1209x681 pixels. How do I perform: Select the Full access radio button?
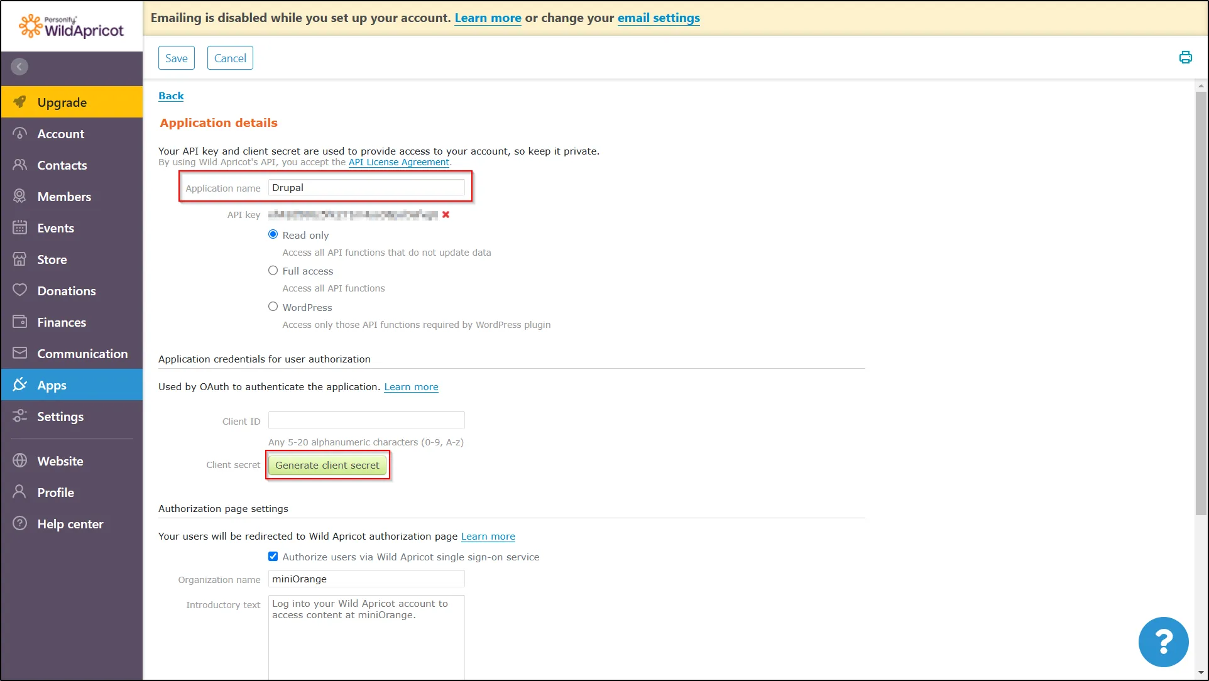[273, 271]
